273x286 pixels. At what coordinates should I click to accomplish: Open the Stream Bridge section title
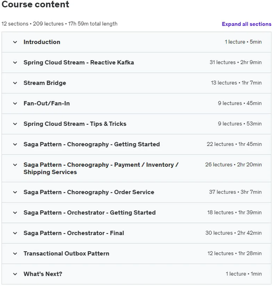point(45,83)
